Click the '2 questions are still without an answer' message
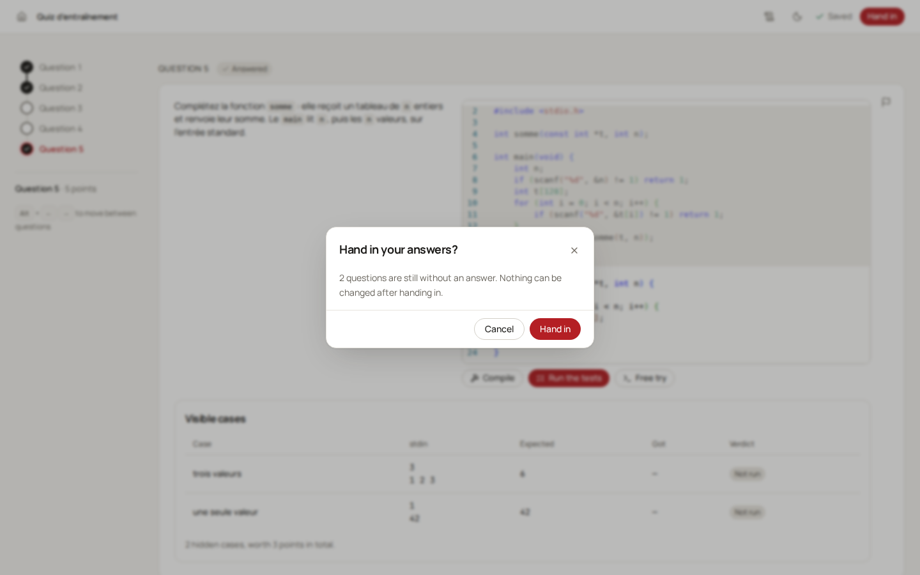The image size is (920, 575). [x=450, y=285]
